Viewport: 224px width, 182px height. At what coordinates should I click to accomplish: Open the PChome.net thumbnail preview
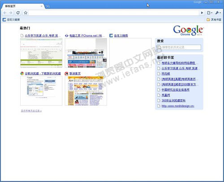(x=86, y=53)
